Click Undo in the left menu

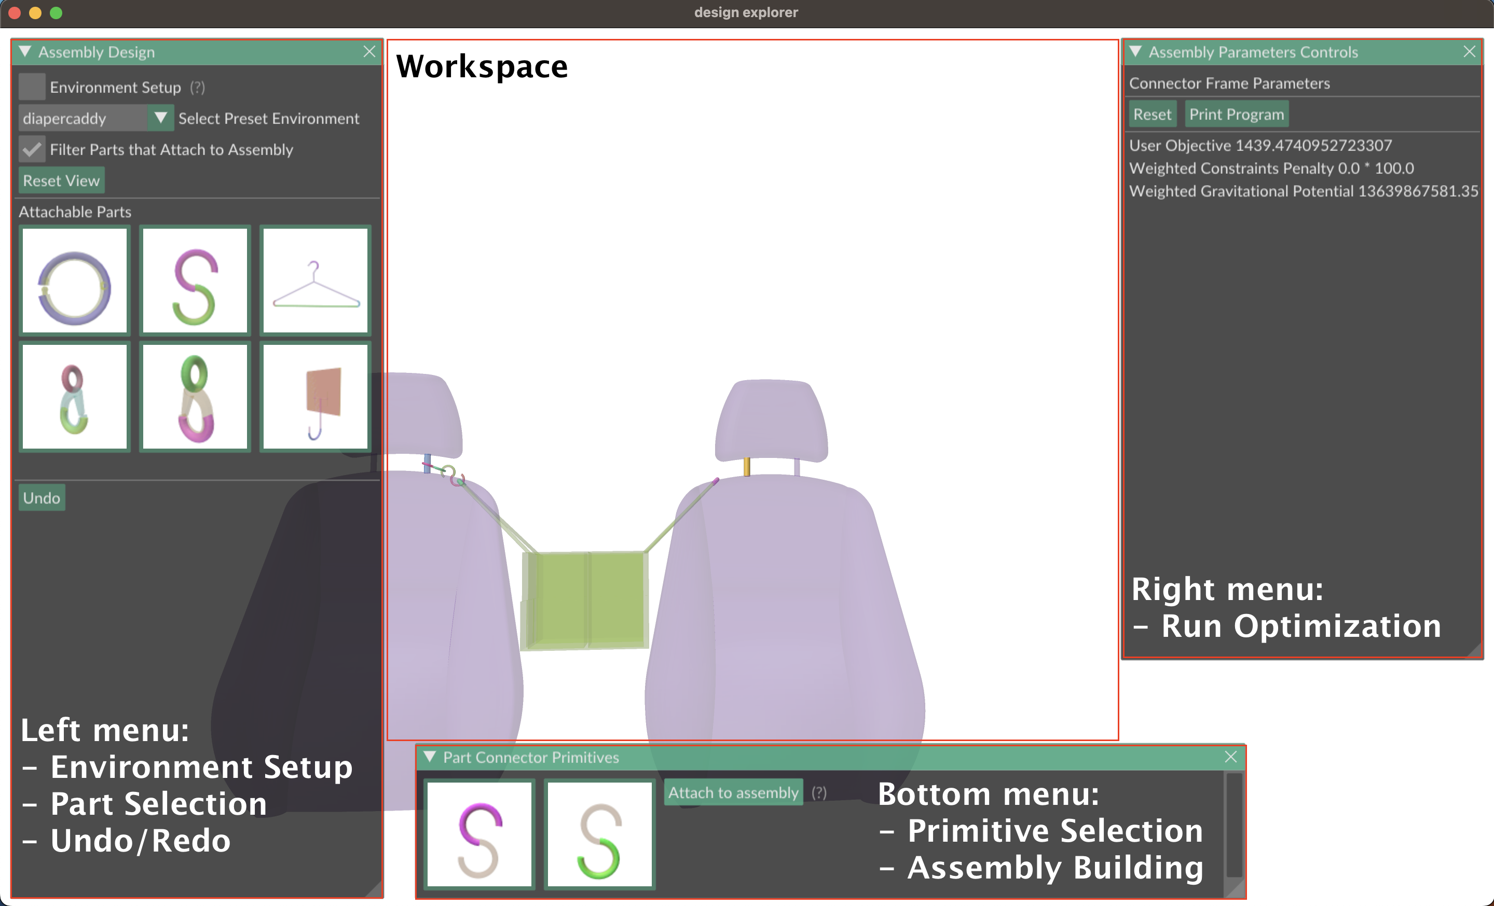[41, 497]
